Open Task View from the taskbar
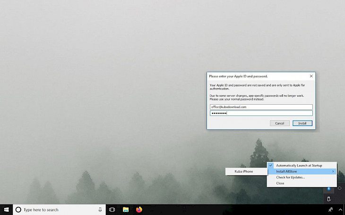The width and height of the screenshot is (345, 215). click(112, 210)
